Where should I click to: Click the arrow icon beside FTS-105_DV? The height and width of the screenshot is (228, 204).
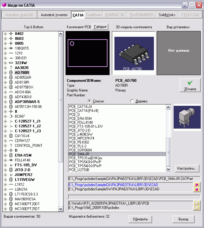point(11,165)
